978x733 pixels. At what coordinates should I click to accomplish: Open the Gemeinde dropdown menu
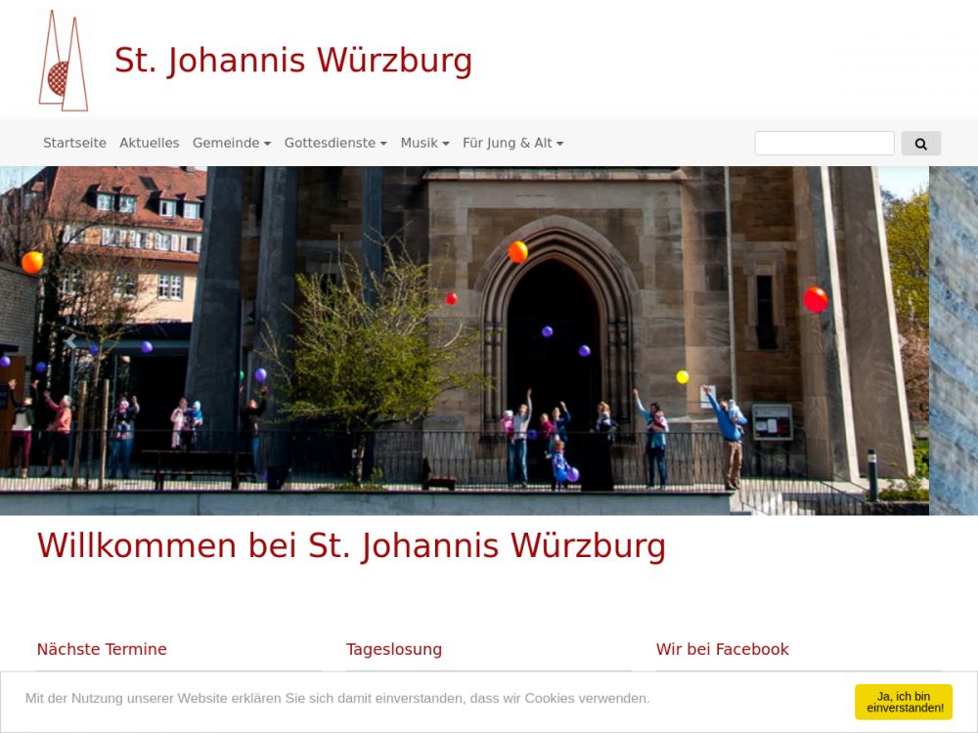tap(232, 143)
